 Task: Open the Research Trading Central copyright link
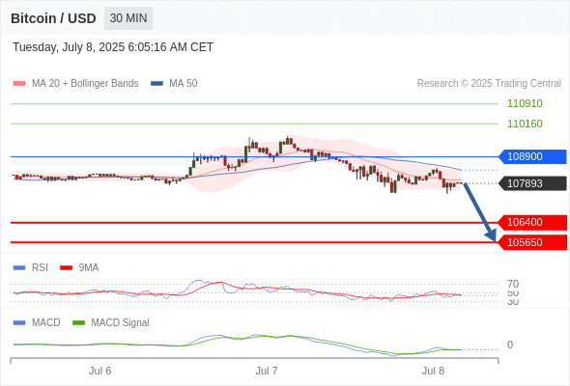click(489, 84)
